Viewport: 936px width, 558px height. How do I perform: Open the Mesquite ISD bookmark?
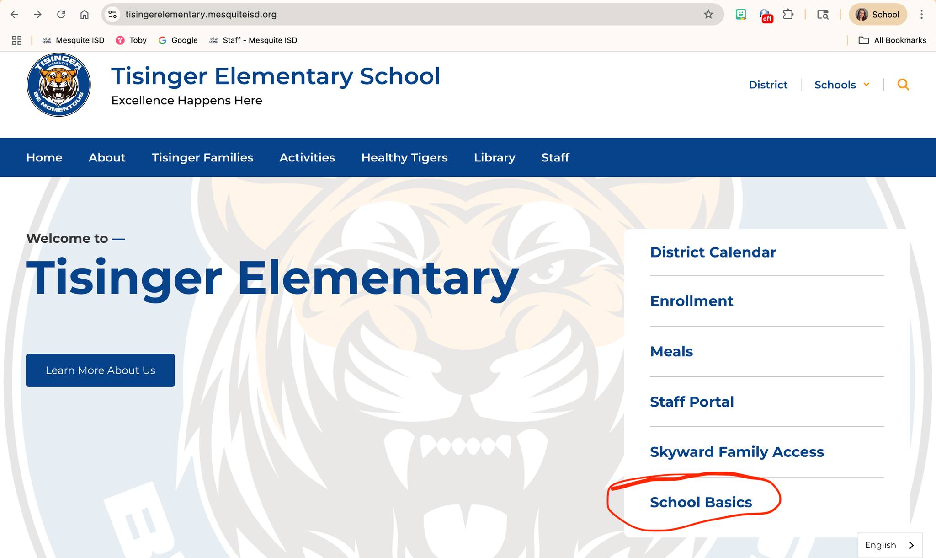(x=73, y=40)
